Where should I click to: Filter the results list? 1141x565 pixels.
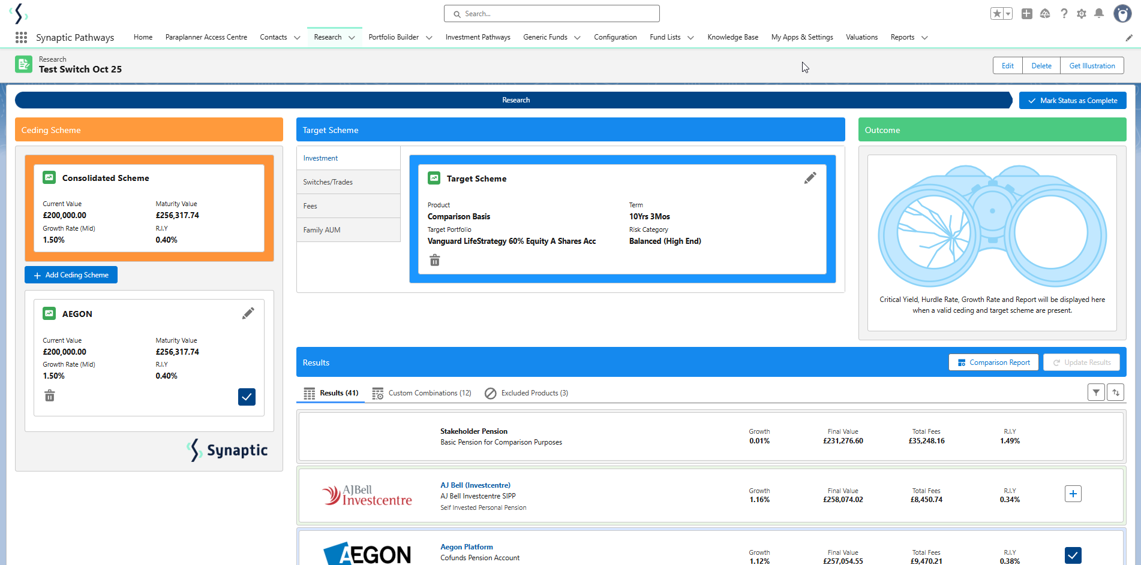coord(1096,392)
